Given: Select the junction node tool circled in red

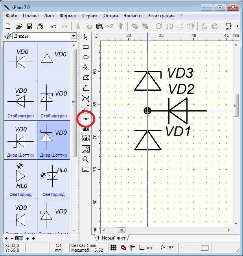Looking at the screenshot, I should point(86,119).
